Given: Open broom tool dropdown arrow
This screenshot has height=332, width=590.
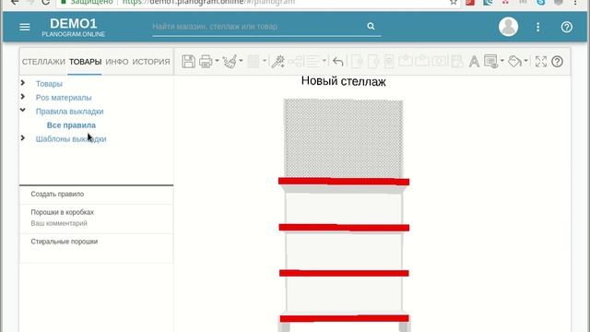Looking at the screenshot, I should (241, 61).
